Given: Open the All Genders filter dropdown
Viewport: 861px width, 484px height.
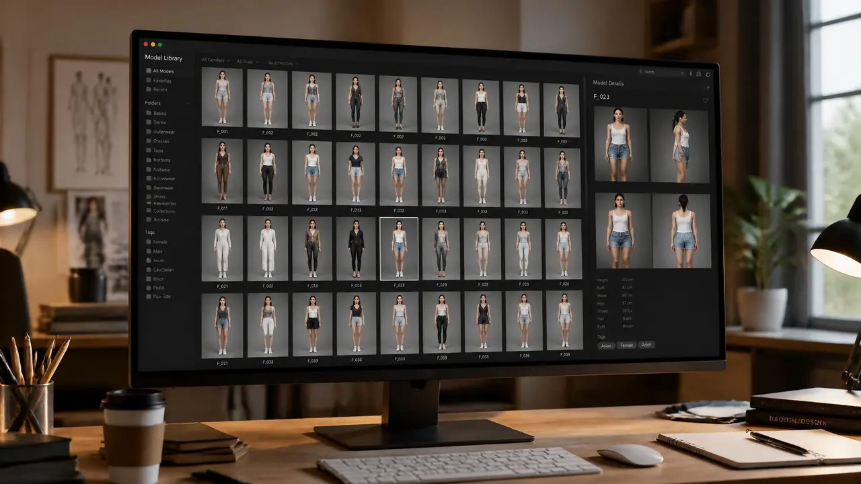Looking at the screenshot, I should (x=216, y=60).
